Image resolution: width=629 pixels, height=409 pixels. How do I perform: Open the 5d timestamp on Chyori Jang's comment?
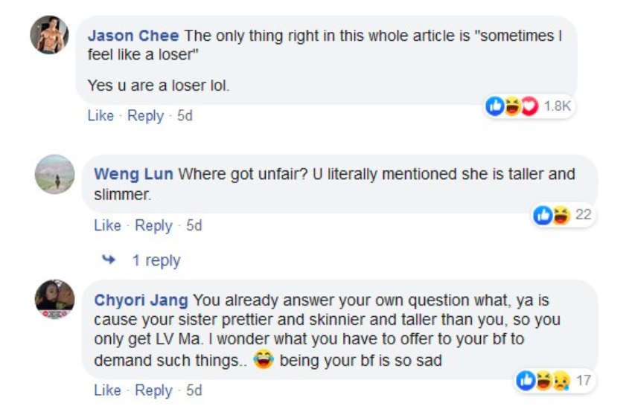[194, 390]
